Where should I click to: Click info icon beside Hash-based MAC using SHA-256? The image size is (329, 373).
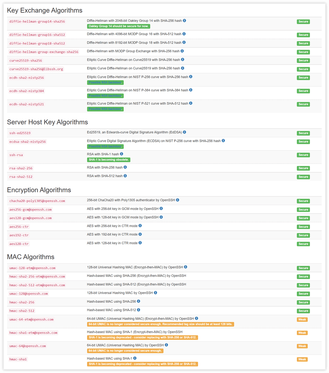[x=139, y=301]
